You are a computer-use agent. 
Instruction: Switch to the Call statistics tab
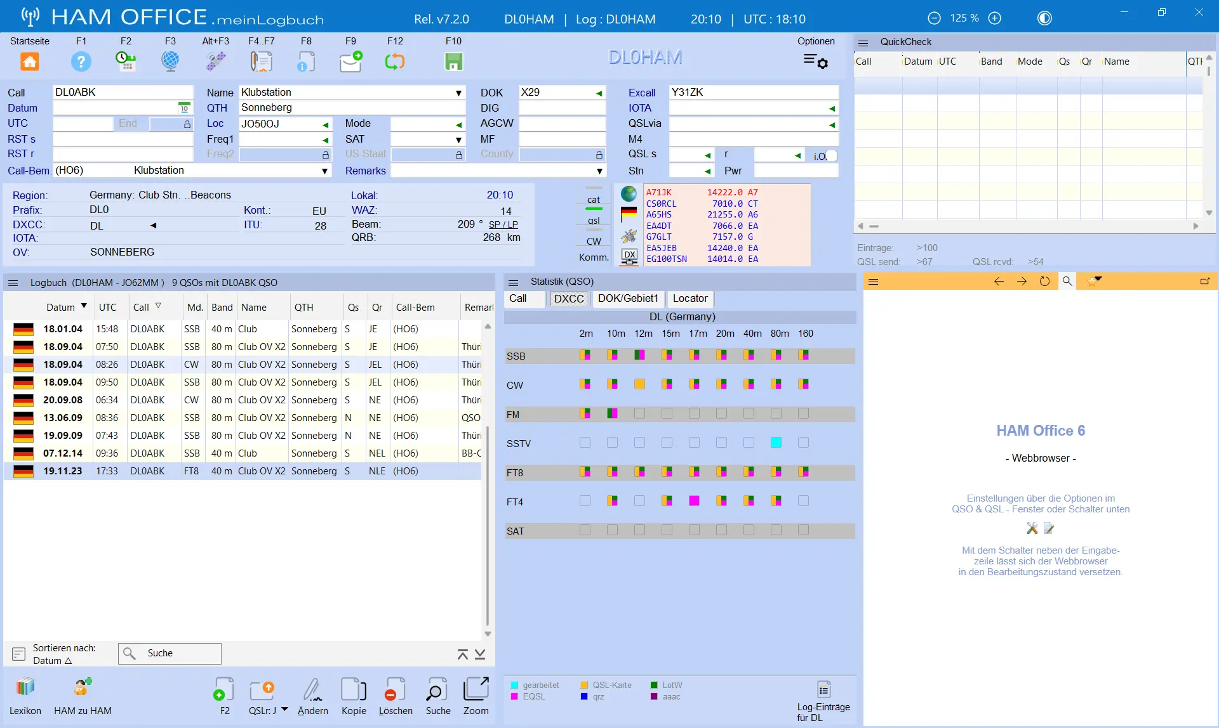click(x=524, y=299)
